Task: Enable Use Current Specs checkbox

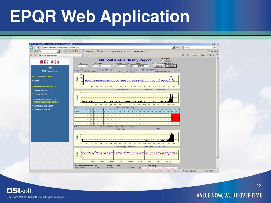Action: pos(155,63)
